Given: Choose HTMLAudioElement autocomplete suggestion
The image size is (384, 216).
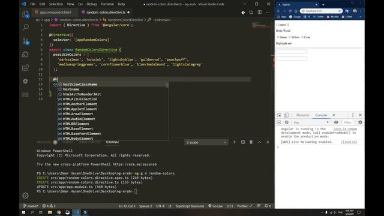Looking at the screenshot, I should (113, 119).
